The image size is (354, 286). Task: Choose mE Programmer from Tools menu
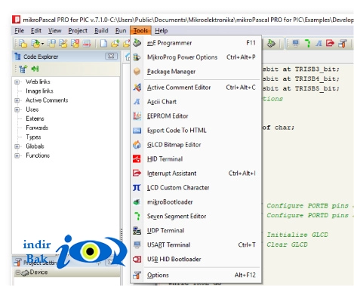(x=196, y=43)
